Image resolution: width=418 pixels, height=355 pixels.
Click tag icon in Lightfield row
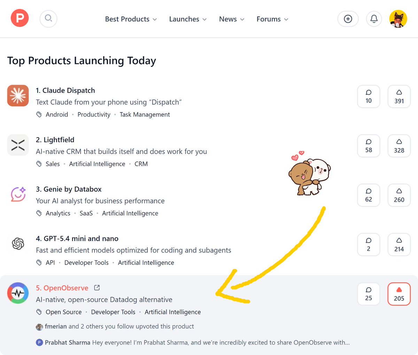39,164
